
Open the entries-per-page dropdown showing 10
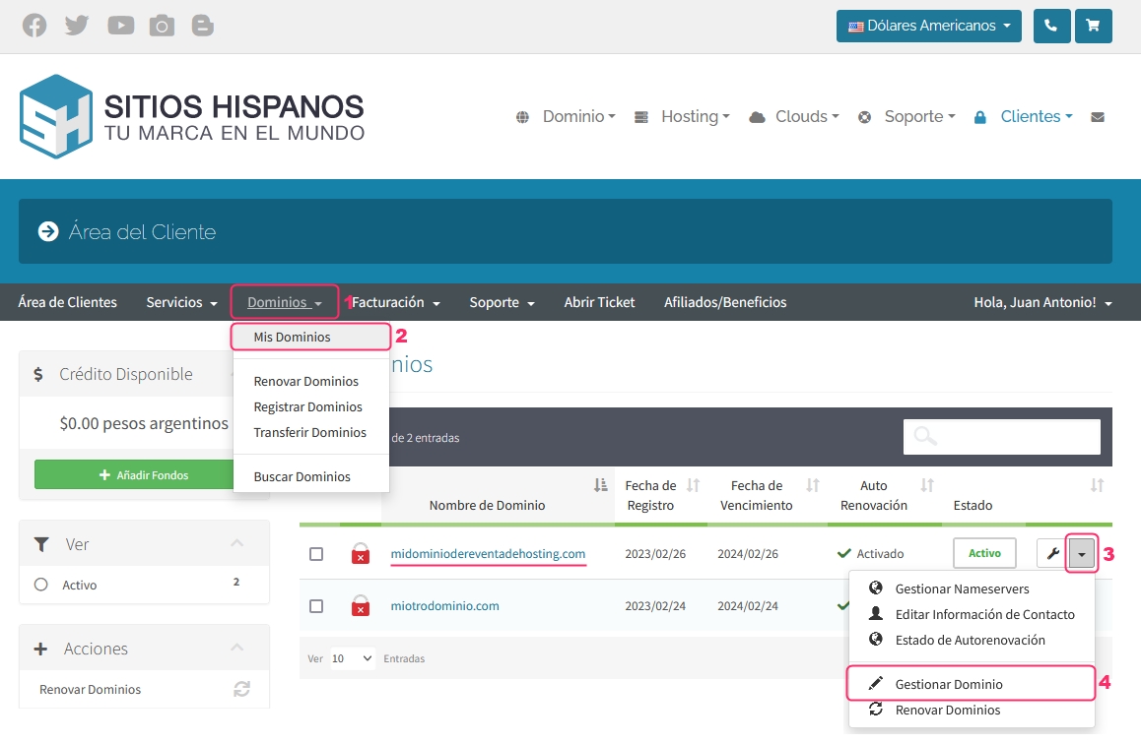point(352,658)
